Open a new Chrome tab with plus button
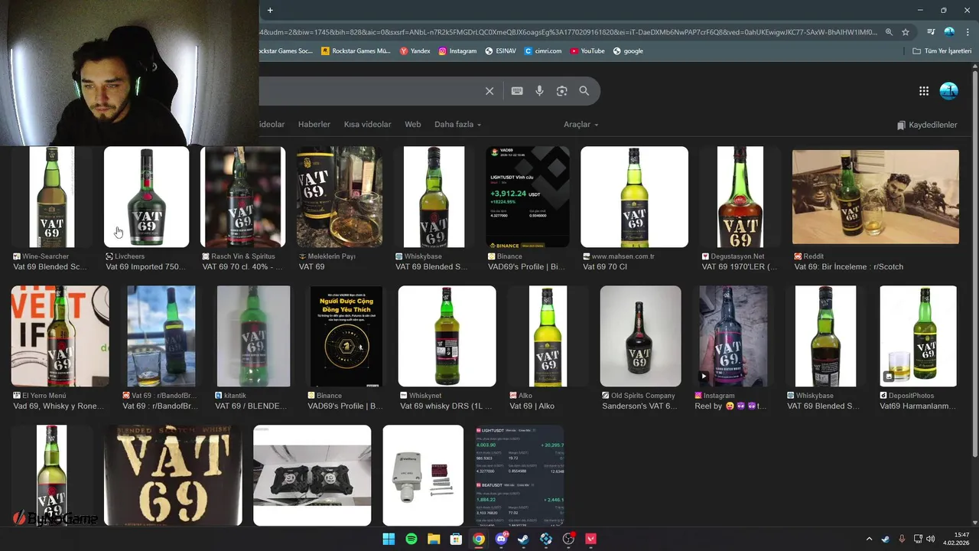 click(270, 10)
